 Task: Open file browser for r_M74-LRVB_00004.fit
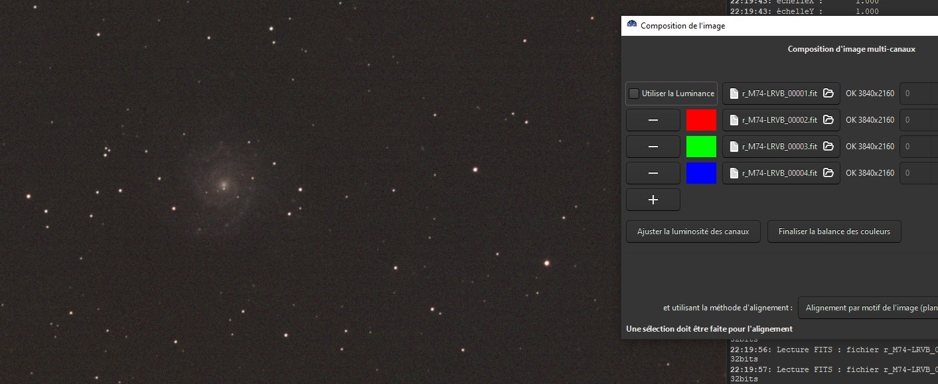(828, 173)
